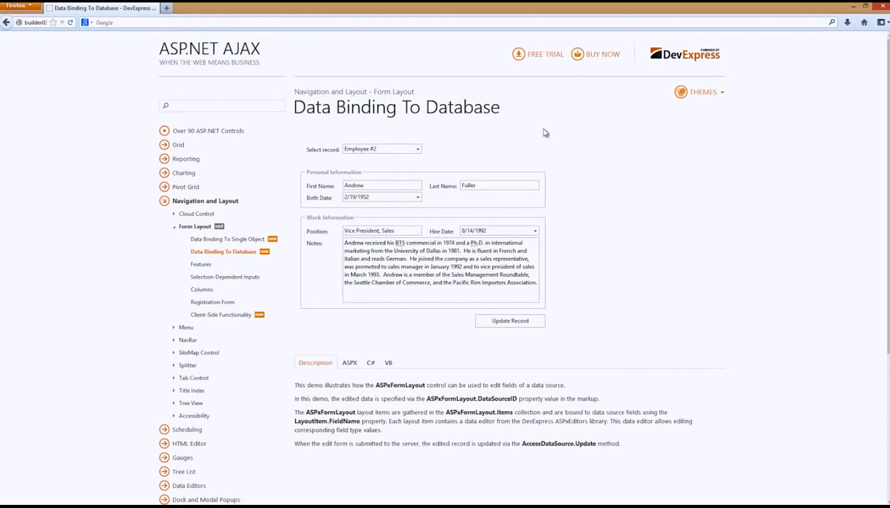Switch to the C# code tab

pos(371,363)
